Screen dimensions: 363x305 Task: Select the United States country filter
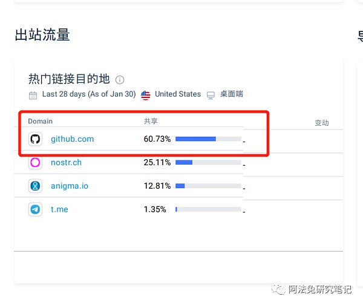tap(177, 94)
